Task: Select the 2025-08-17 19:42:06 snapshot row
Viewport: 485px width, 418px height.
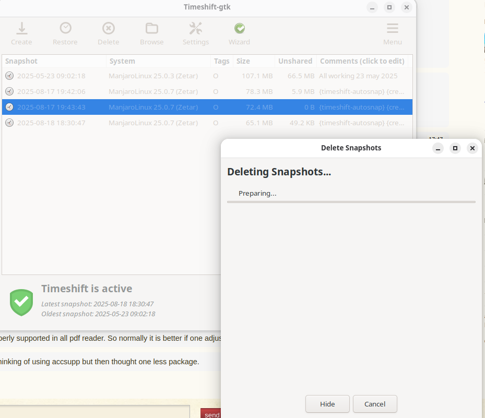Action: tap(207, 91)
